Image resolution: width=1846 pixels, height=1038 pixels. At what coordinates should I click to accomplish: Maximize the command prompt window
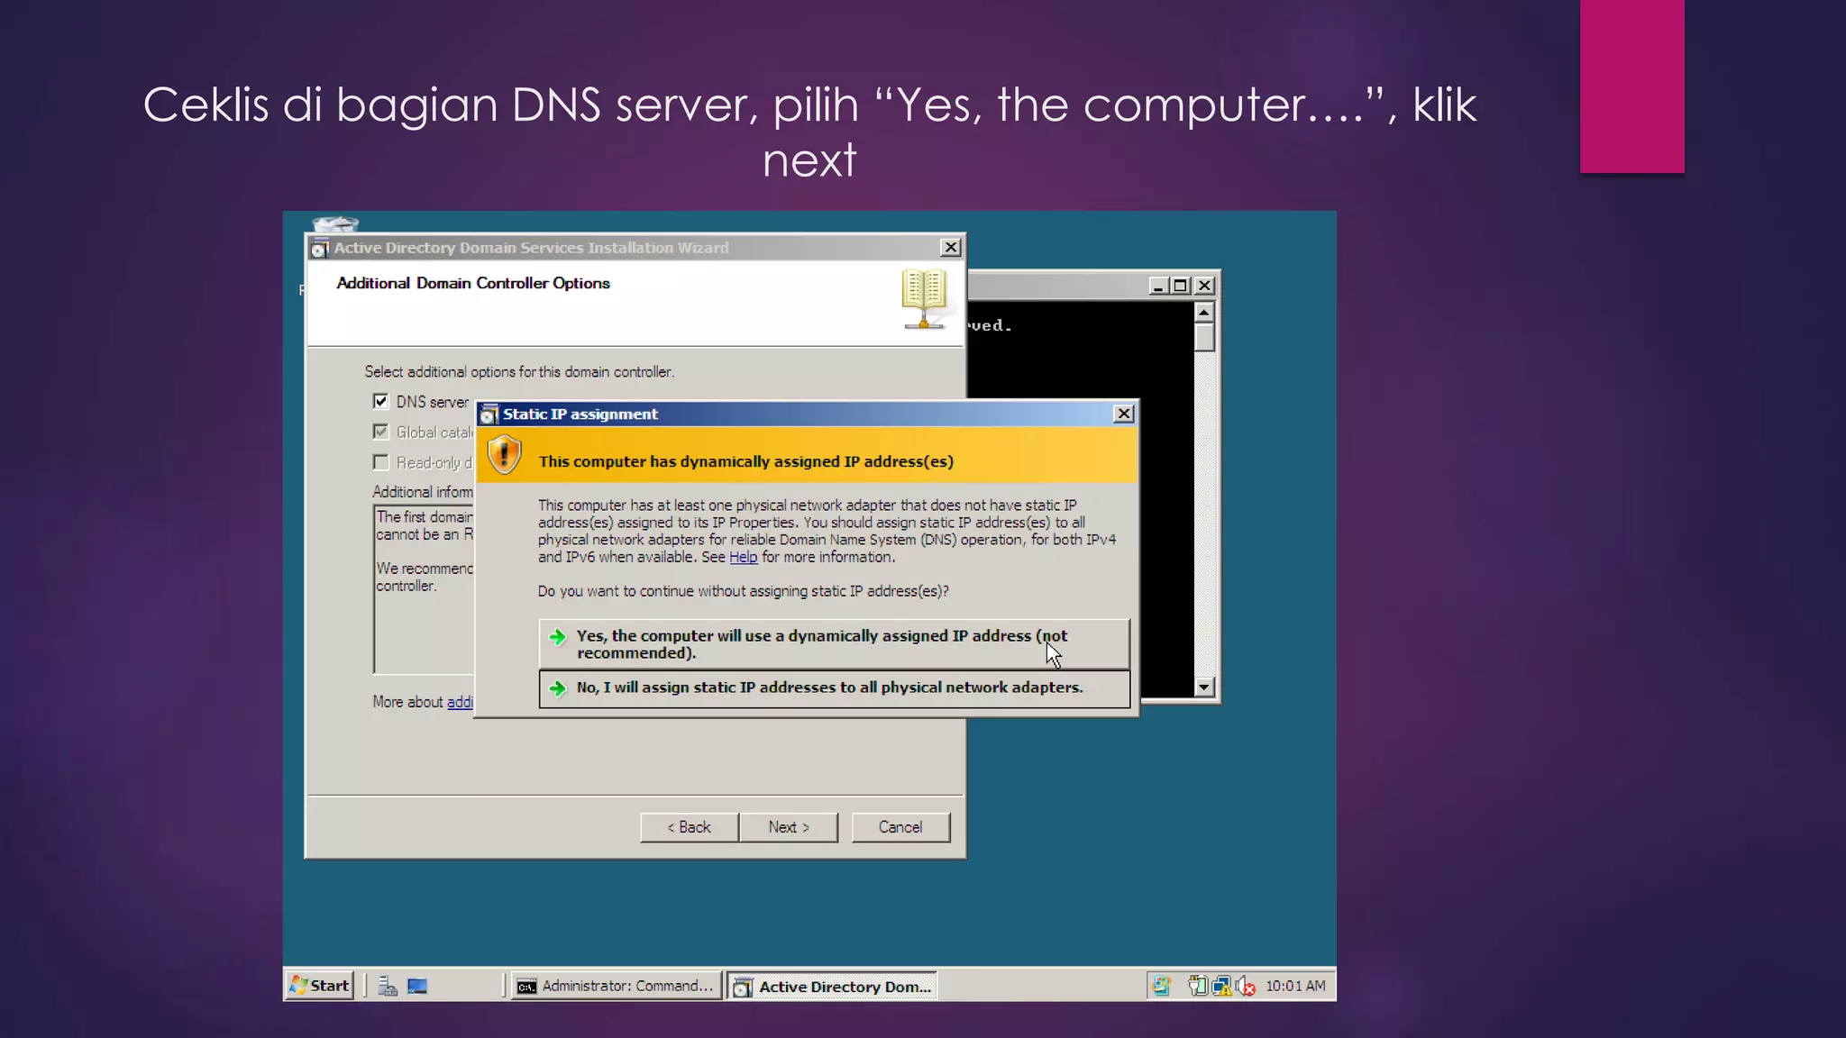pyautogui.click(x=1180, y=286)
